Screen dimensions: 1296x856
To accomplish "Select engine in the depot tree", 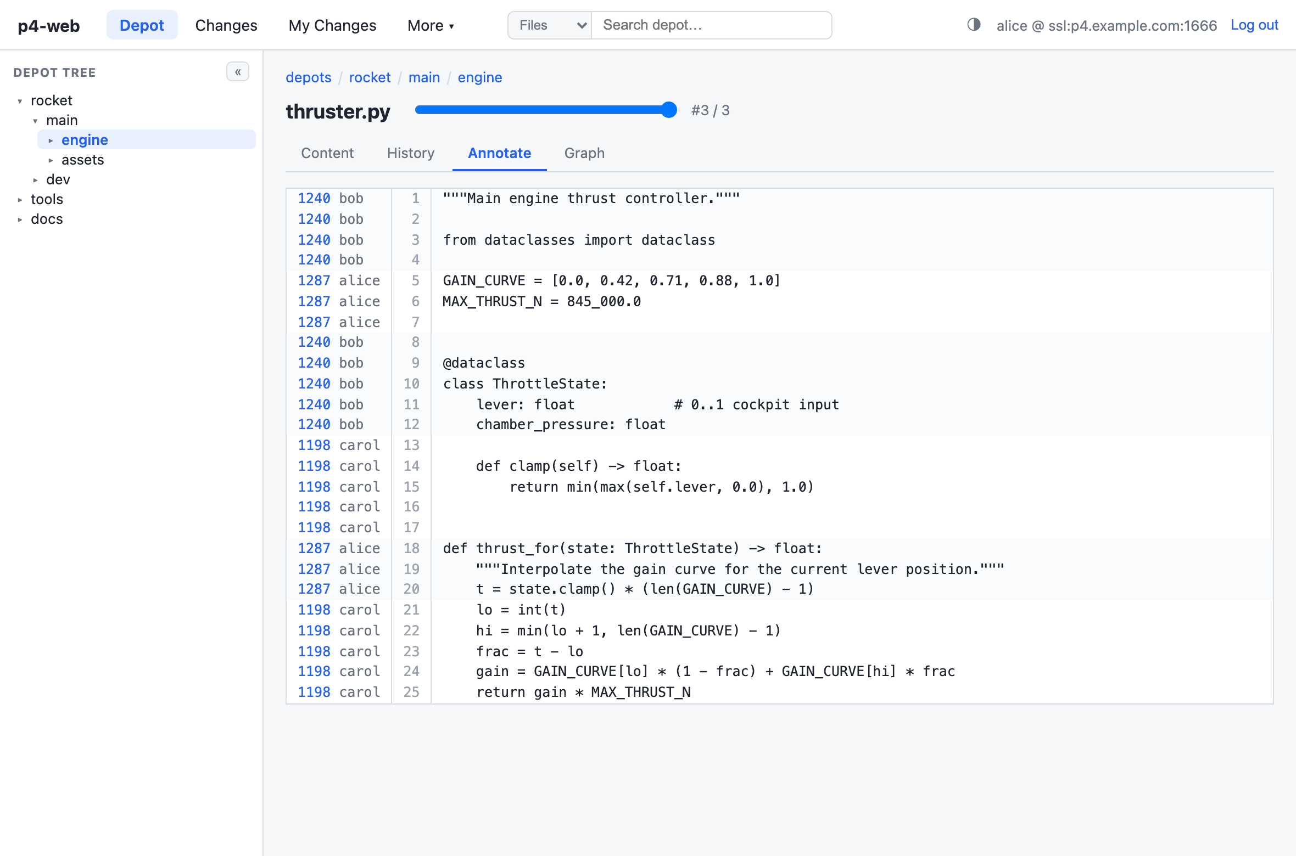I will click(85, 140).
